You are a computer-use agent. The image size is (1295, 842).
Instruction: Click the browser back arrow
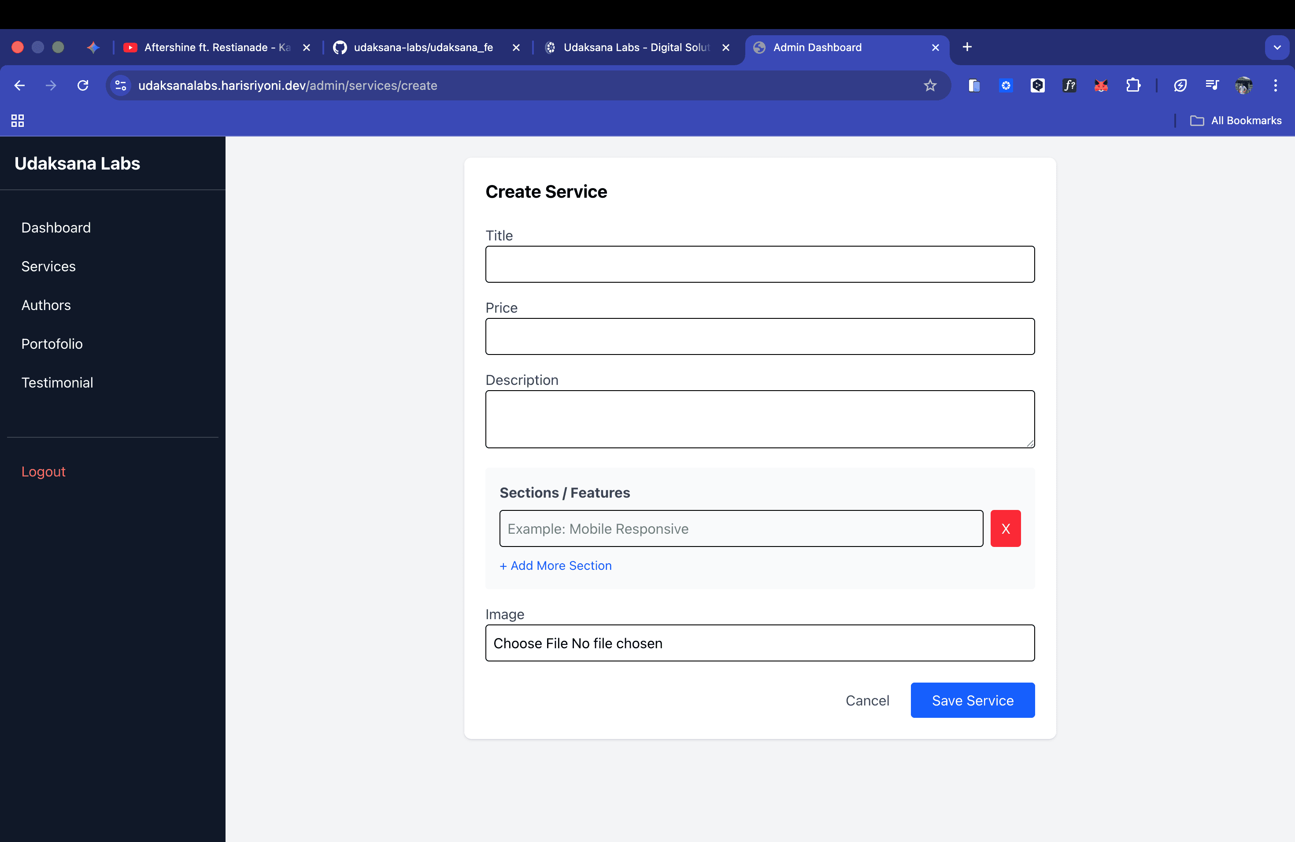pos(19,85)
